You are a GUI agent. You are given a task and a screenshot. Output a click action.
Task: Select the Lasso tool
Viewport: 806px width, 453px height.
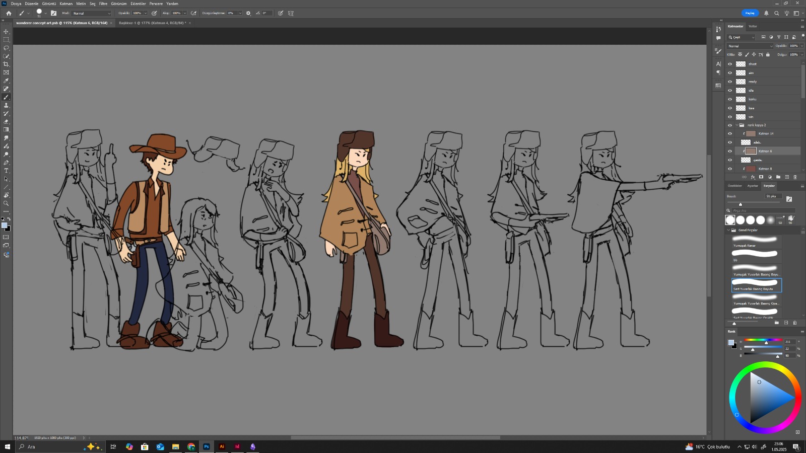6,48
